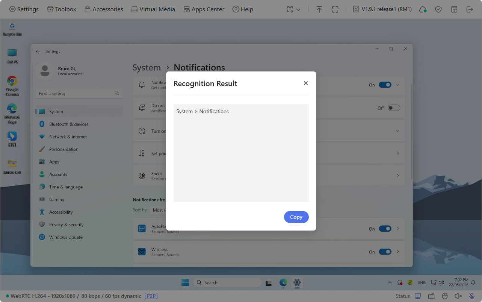This screenshot has height=302, width=482.
Task: Select the Microsoft Edge desktop shortcut
Action: (x=12, y=114)
